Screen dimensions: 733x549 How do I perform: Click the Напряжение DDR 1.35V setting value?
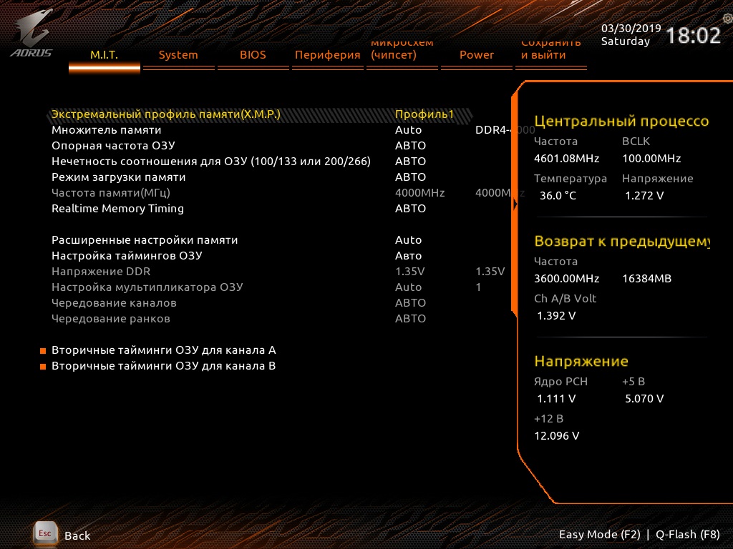[409, 271]
